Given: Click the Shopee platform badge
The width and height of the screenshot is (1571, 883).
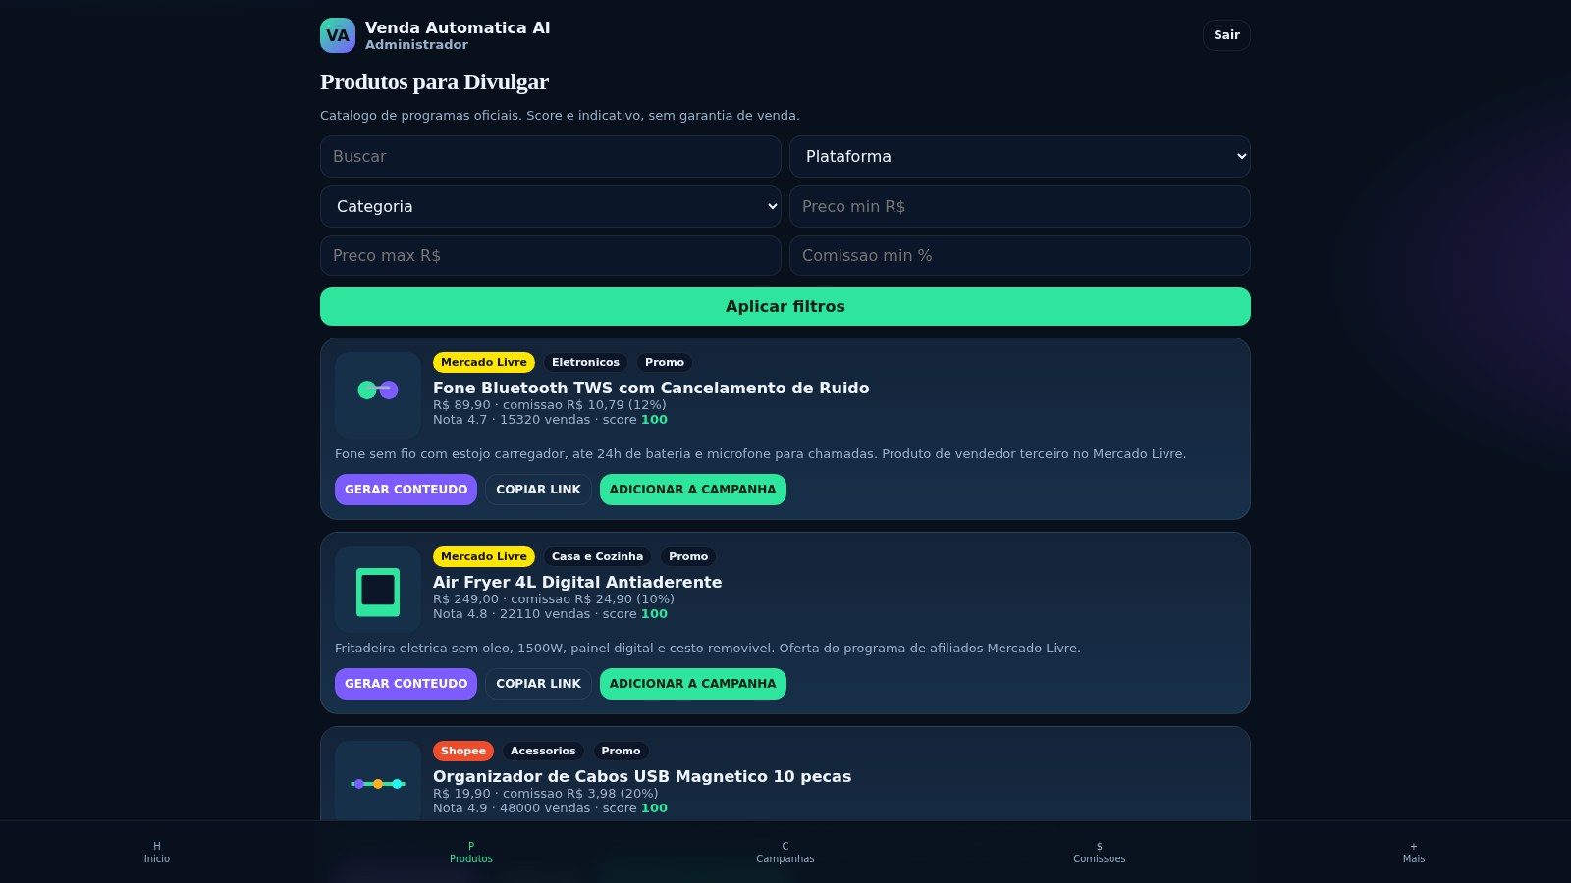Looking at the screenshot, I should pyautogui.click(x=463, y=751).
